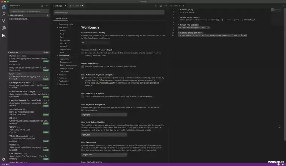Select the Extensions view icon
286x166 pixels.
pyautogui.click(x=3, y=35)
